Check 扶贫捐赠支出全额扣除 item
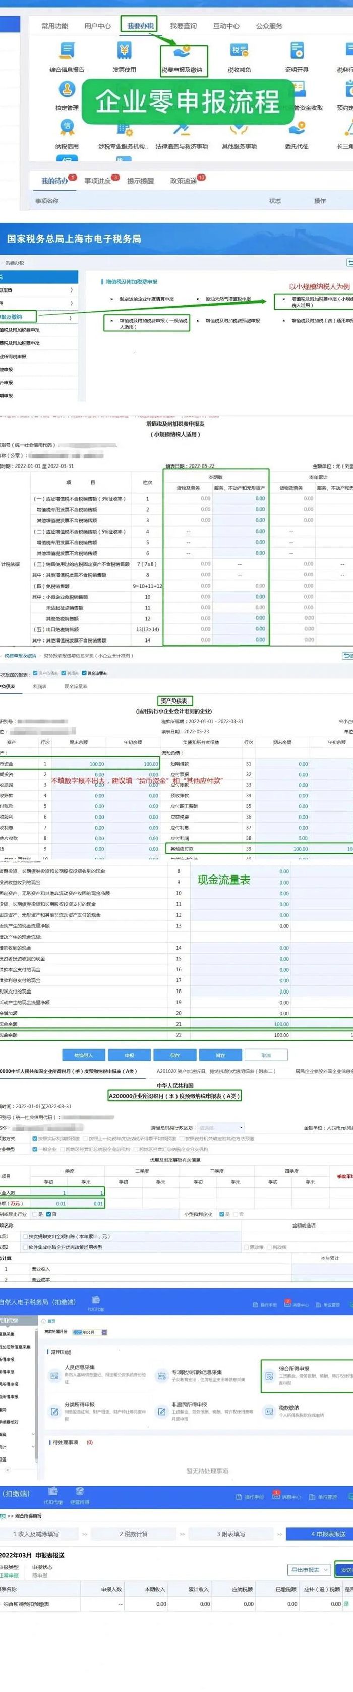This screenshot has width=353, height=1692. (26, 1236)
